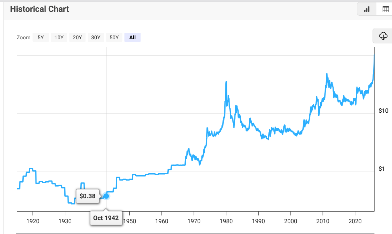
Task: Click the Historical Chart heading
Action: point(40,9)
